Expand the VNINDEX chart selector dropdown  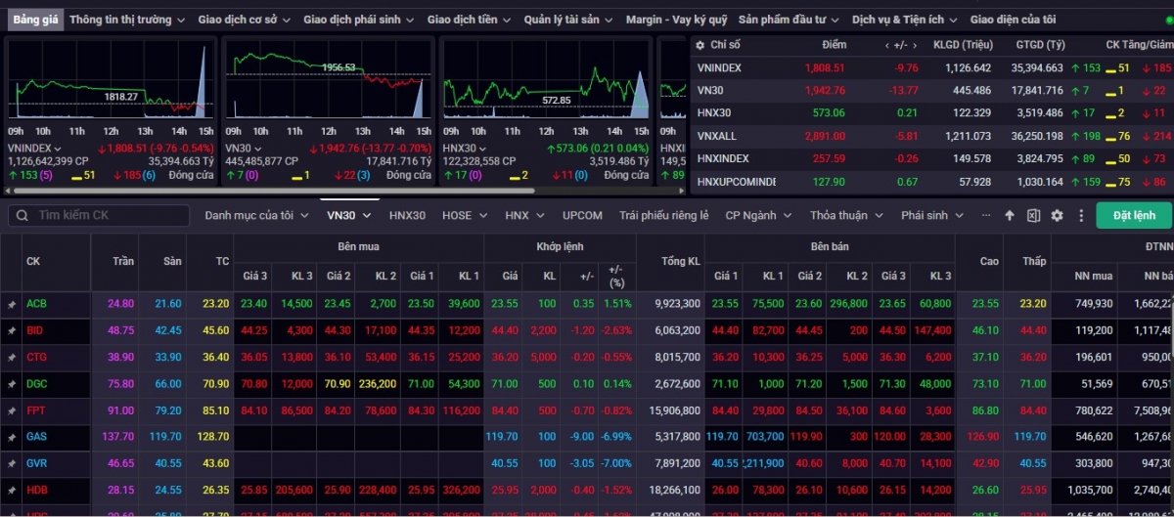[56, 149]
